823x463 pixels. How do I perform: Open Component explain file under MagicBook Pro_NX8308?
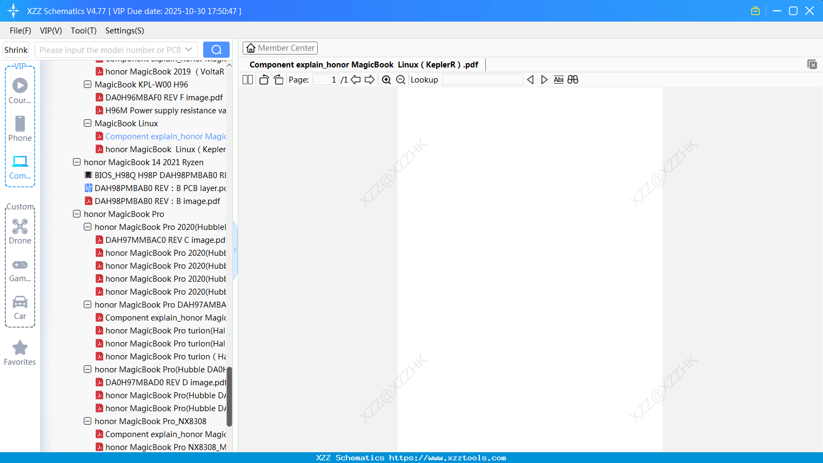point(166,434)
